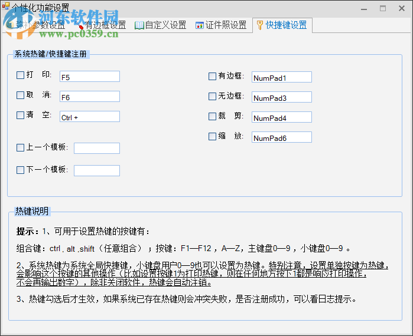The height and width of the screenshot is (336, 413).
Task: Enable the 缩放 hotkey checkbox
Action: coord(212,136)
